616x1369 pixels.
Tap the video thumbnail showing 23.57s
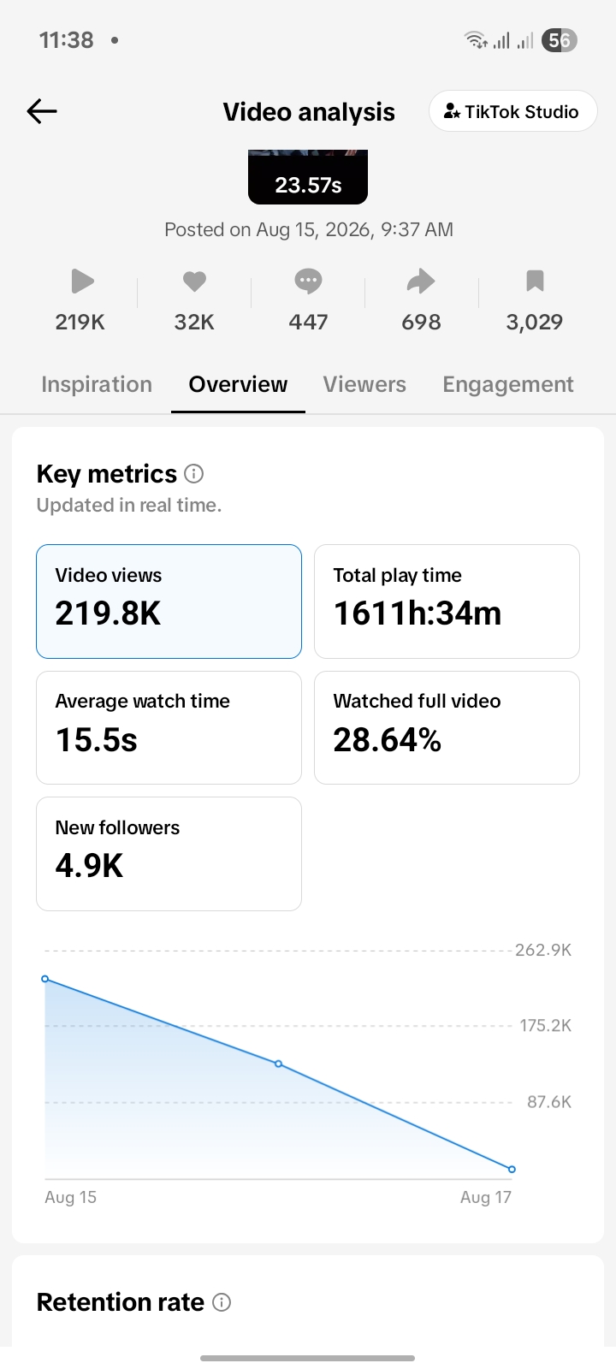pos(308,177)
